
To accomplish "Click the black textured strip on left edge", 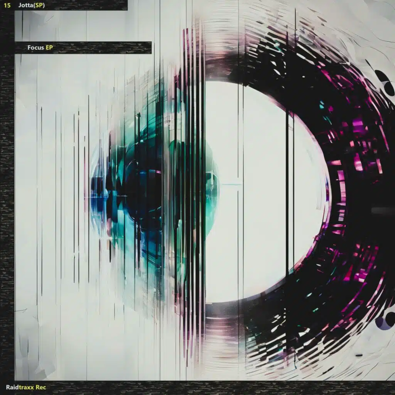I will pyautogui.click(x=7, y=193).
